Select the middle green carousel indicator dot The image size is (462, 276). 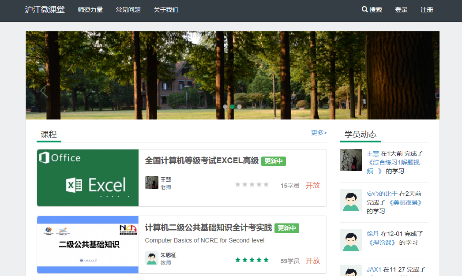(233, 107)
